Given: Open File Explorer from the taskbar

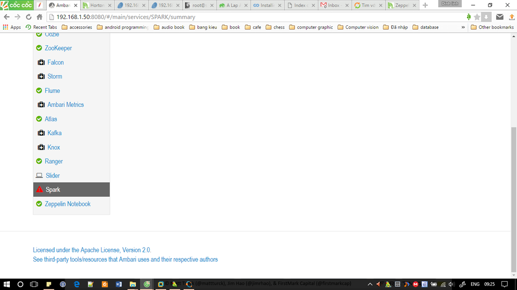Looking at the screenshot, I should pos(132,284).
